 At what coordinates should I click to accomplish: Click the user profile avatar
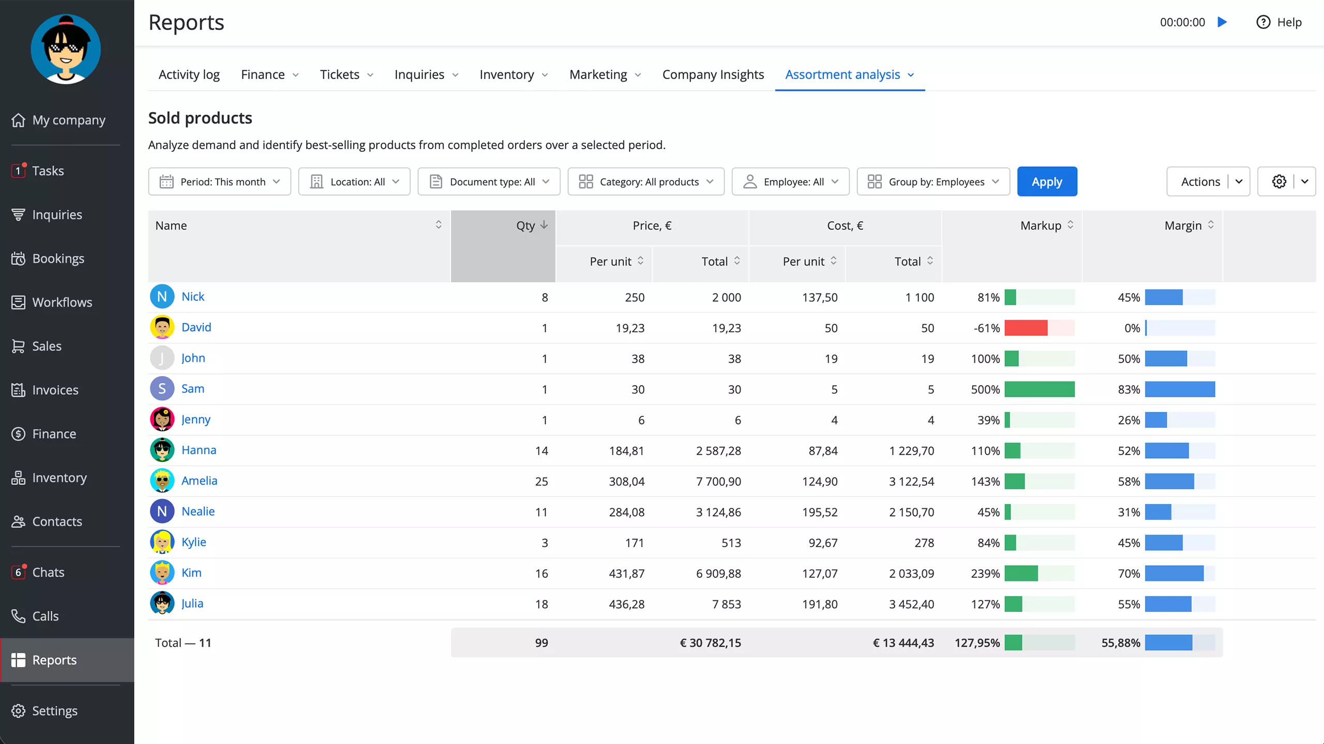pyautogui.click(x=66, y=50)
